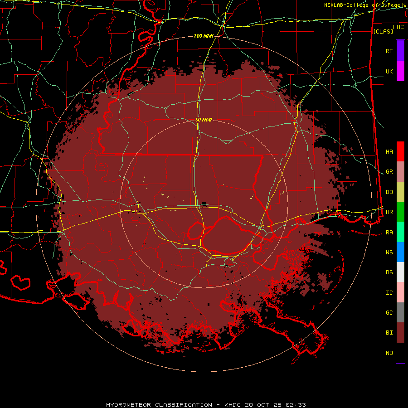This screenshot has width=408, height=408.
Task: Select the GR legend label
Action: click(389, 172)
